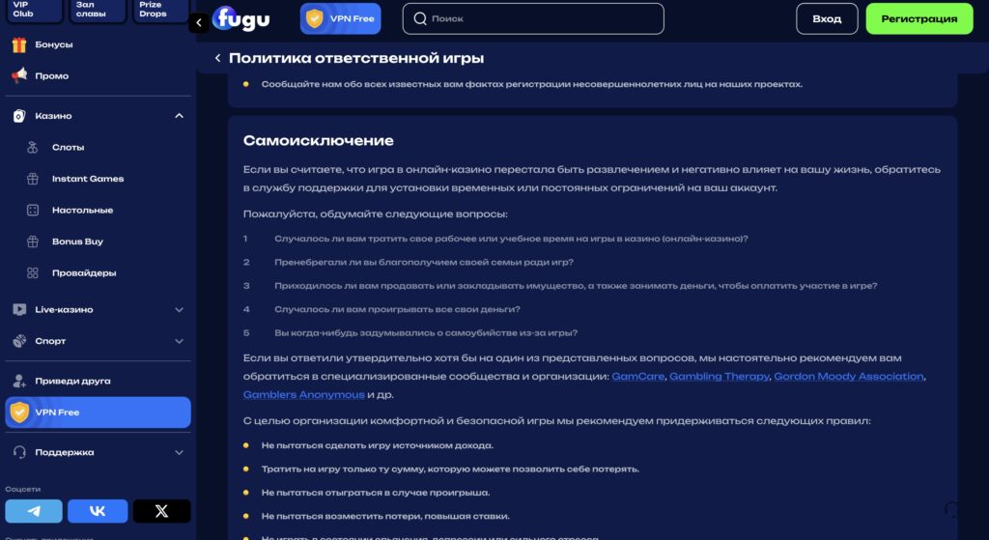Click the top VPN Free button
This screenshot has width=989, height=540.
click(x=341, y=19)
